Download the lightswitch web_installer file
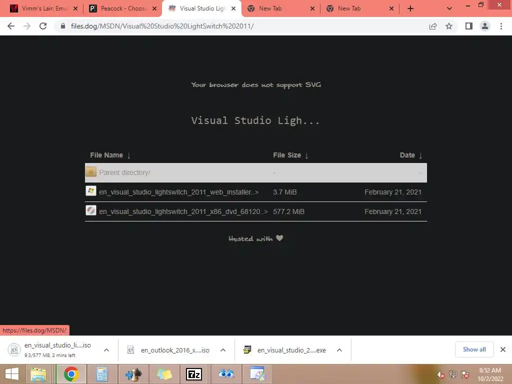The width and height of the screenshot is (512, 384). pos(178,192)
